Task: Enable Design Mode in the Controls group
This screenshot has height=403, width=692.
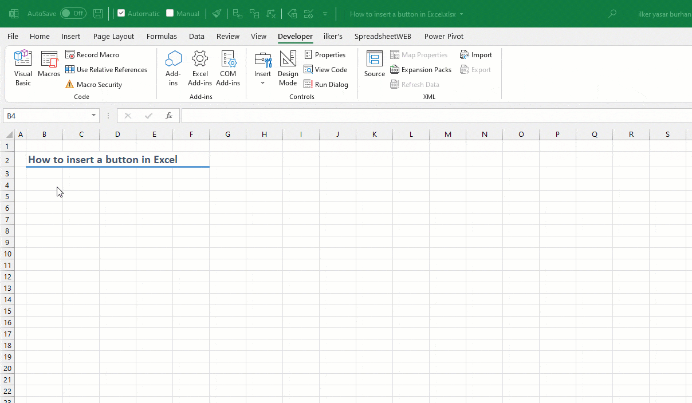Action: pos(288,68)
